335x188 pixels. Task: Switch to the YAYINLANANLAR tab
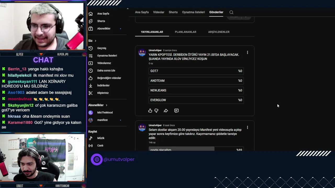pos(152,32)
